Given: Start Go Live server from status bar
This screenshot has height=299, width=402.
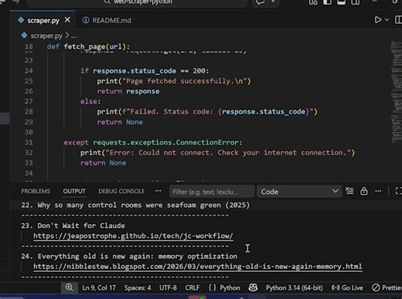Looking at the screenshot, I should point(347,287).
